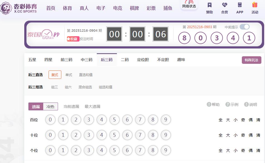Switch to the 中三码 tab

(86, 60)
